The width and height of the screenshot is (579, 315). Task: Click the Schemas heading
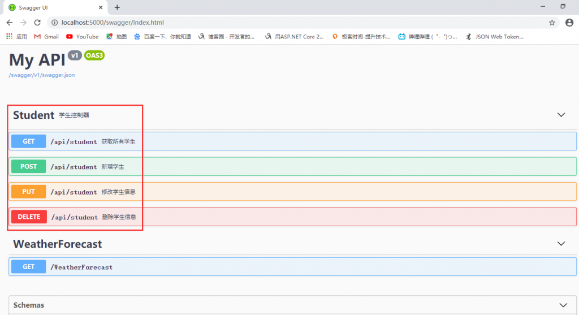point(29,305)
